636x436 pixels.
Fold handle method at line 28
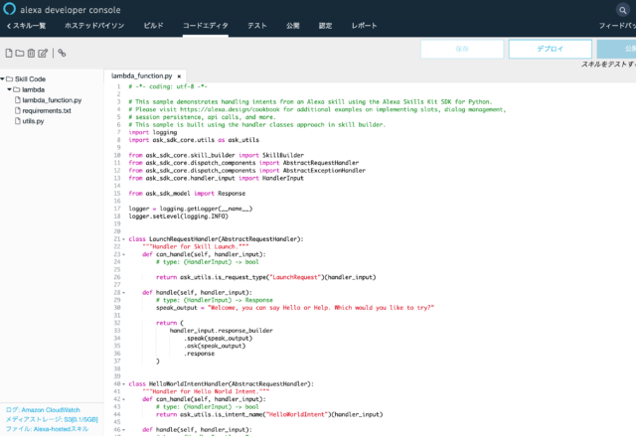123,293
